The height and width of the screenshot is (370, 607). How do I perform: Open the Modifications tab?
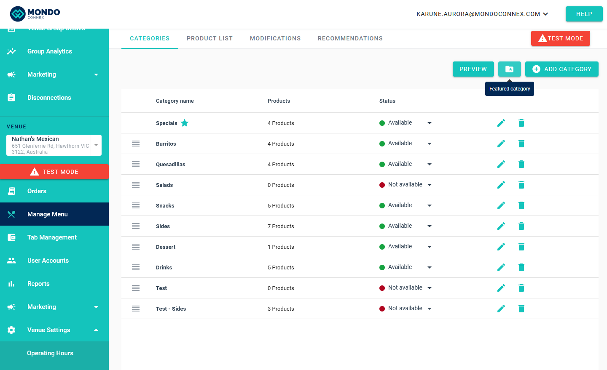point(275,38)
